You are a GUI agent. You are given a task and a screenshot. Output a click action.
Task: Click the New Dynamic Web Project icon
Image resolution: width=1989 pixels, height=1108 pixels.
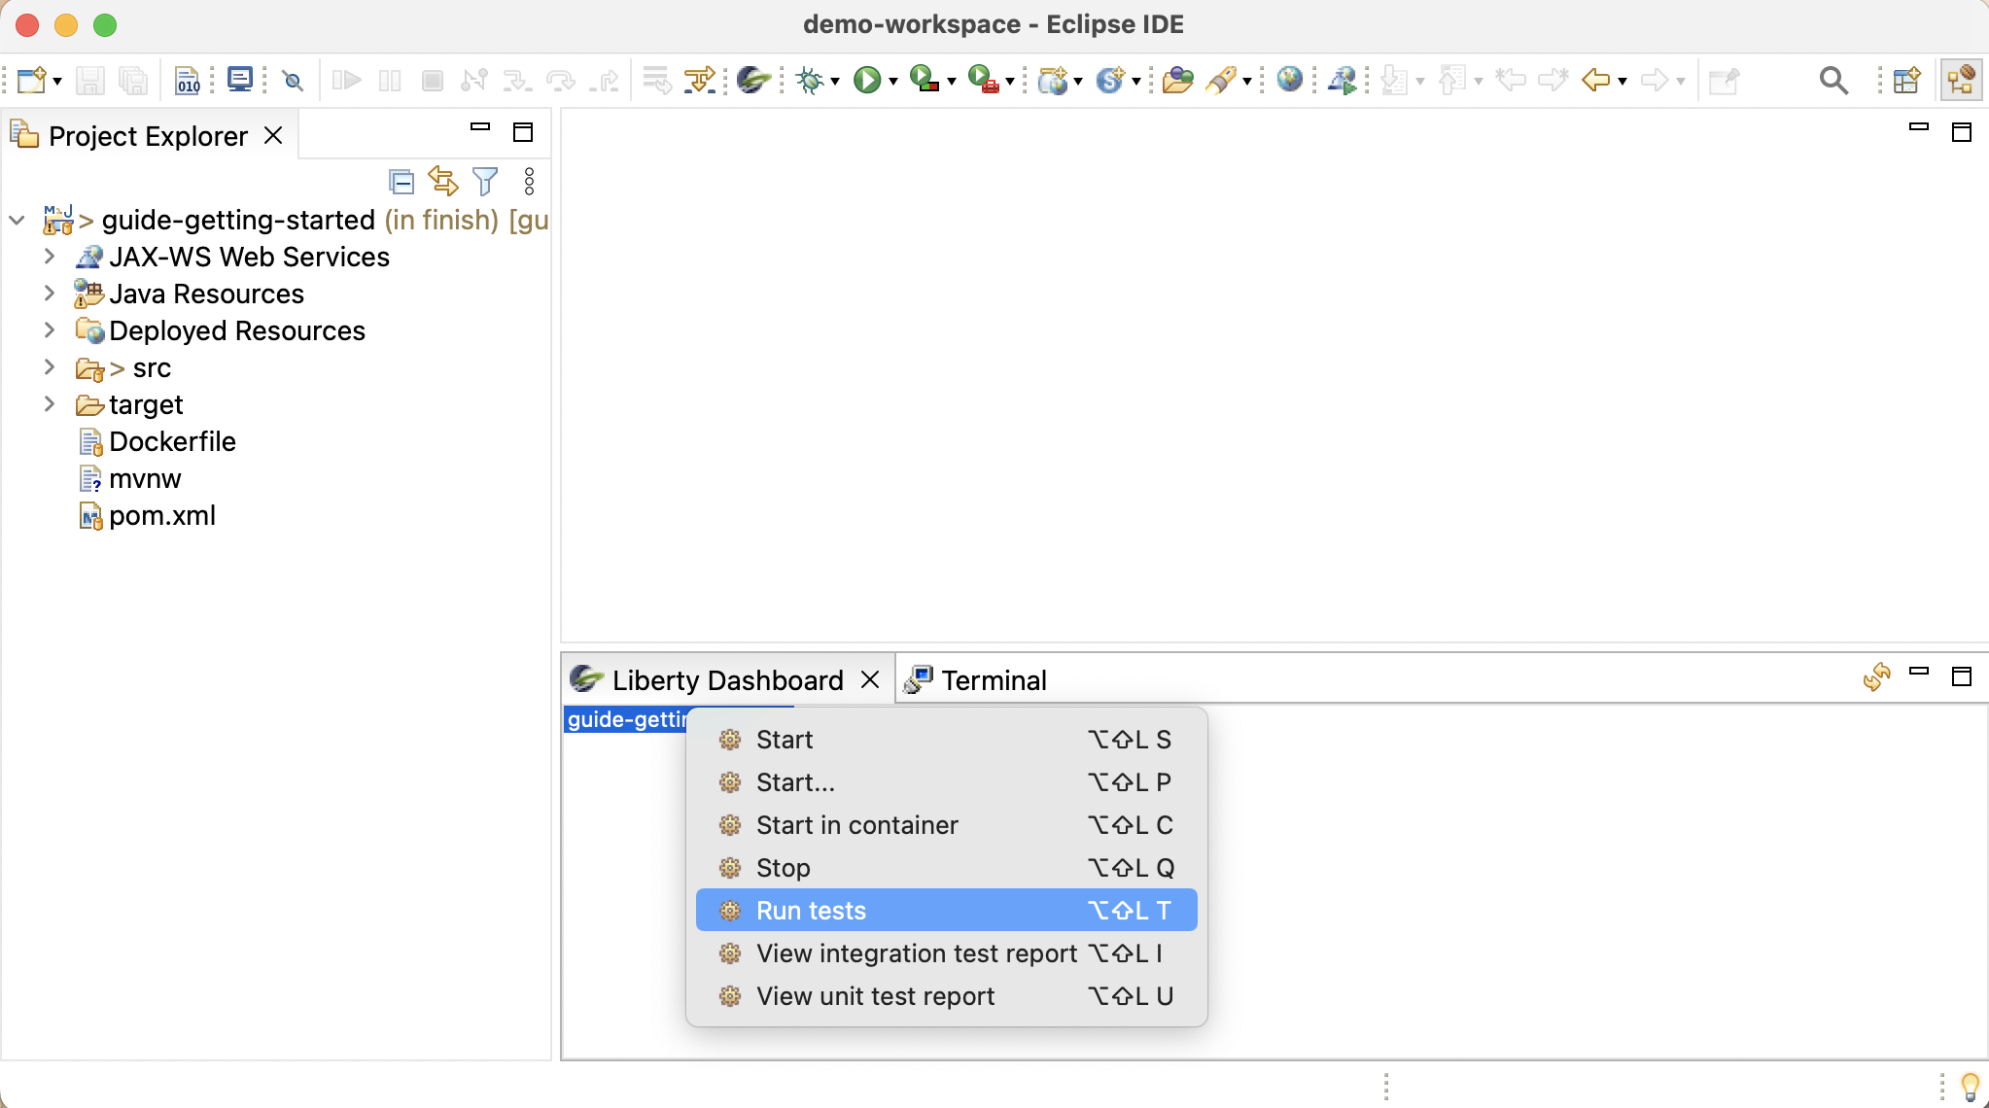(1053, 80)
